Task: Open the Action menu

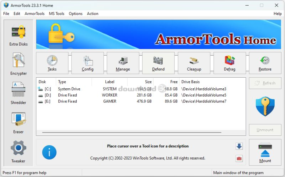Action: point(93,14)
